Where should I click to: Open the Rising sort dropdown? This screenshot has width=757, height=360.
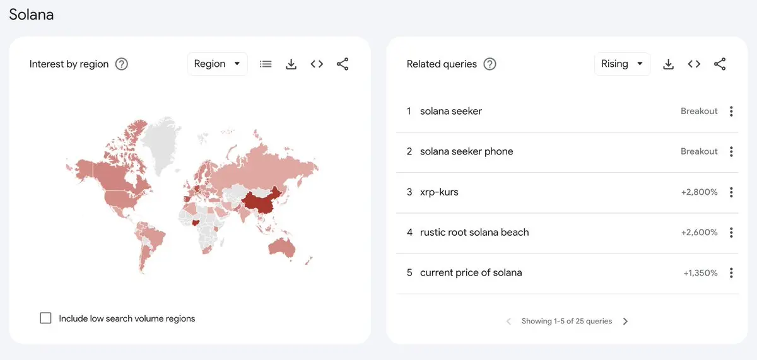click(x=622, y=64)
